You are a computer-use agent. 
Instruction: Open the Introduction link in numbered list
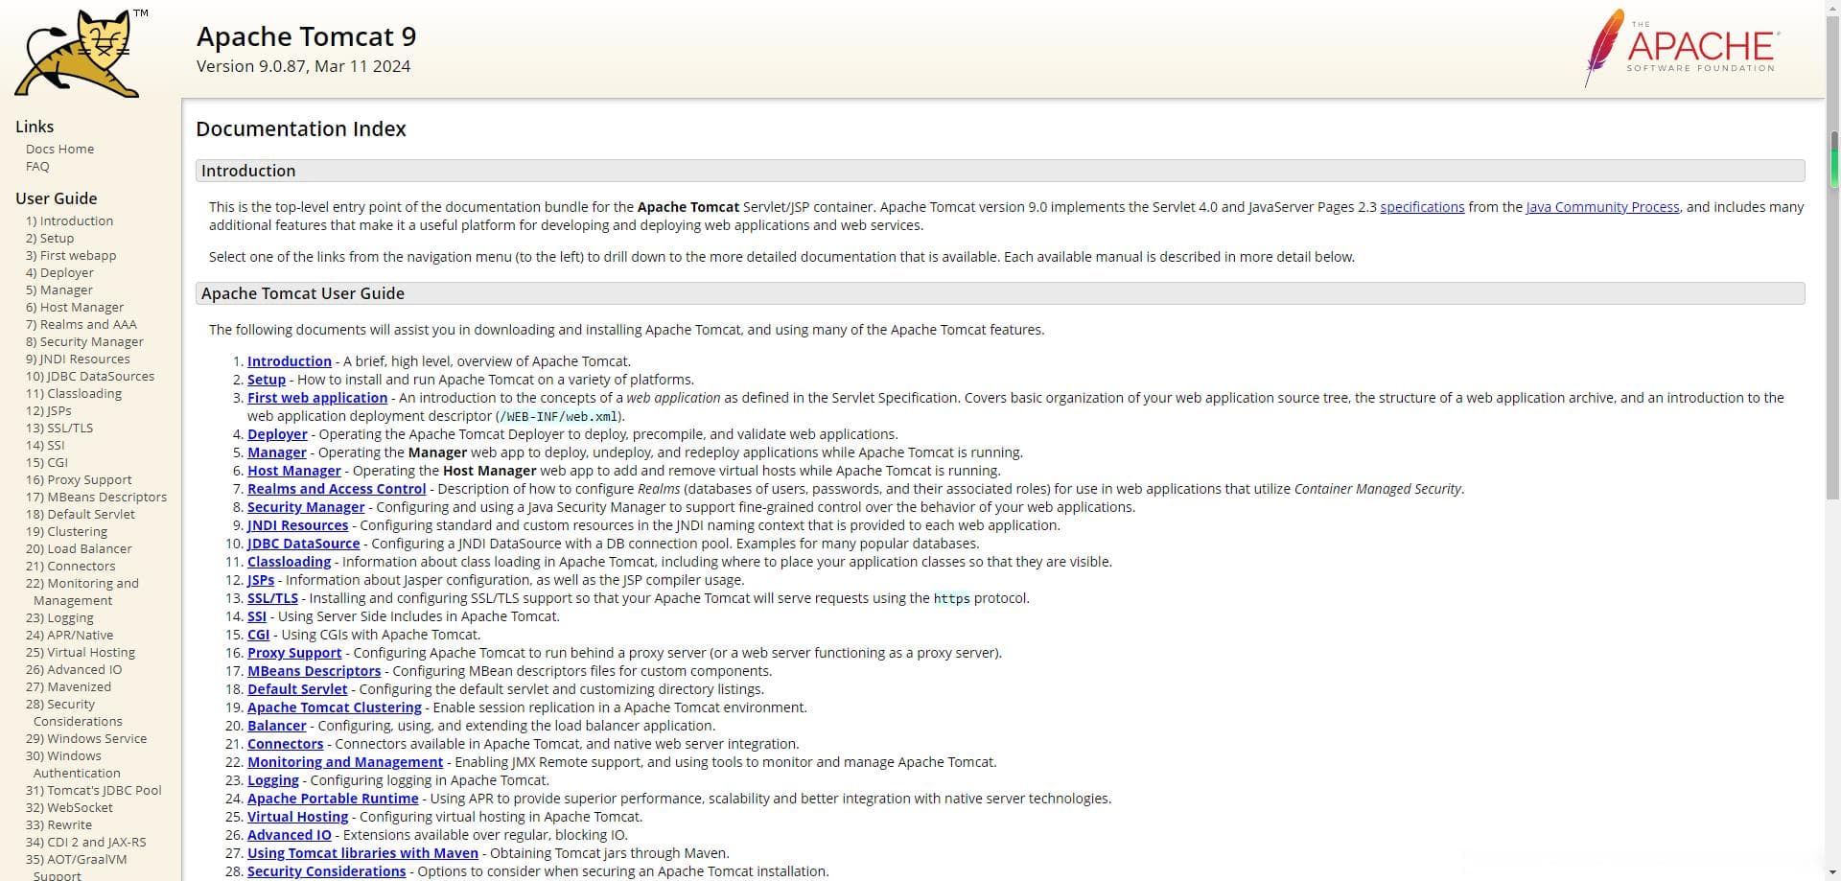click(290, 361)
